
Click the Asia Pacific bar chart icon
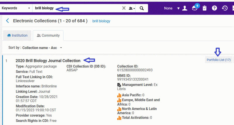[x=119, y=95]
